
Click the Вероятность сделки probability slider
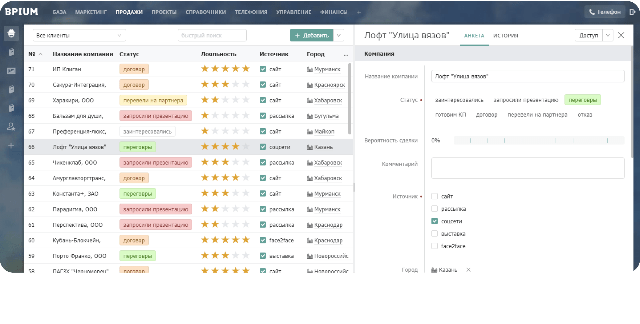point(539,140)
